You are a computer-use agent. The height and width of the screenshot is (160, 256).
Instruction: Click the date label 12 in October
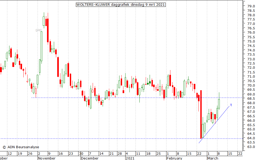(x=10, y=154)
